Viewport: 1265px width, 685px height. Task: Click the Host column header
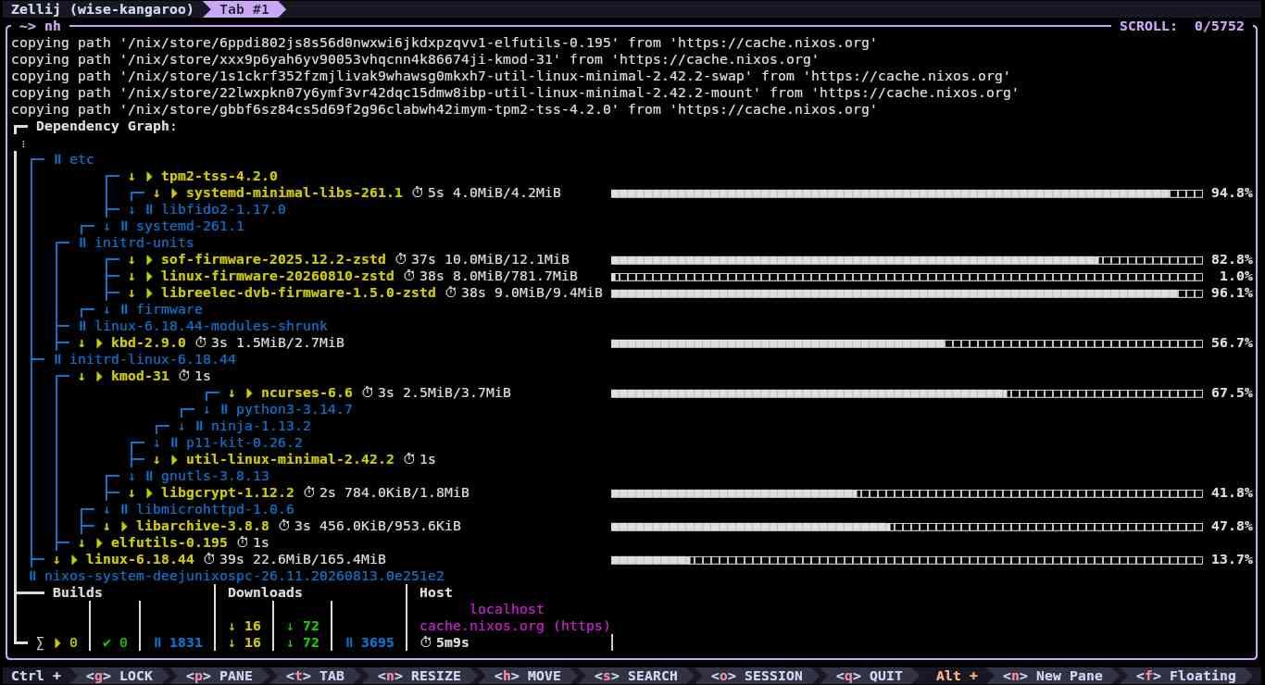click(436, 592)
